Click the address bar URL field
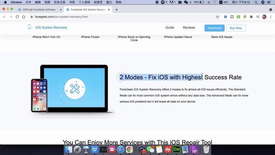275x155 pixels. [123, 17]
